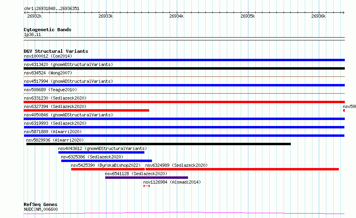Click the Cytogenetic Bands track title
356x218 pixels.
point(48,30)
